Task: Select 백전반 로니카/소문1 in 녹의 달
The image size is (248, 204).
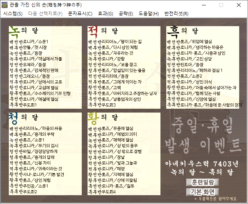Action: click(x=29, y=42)
